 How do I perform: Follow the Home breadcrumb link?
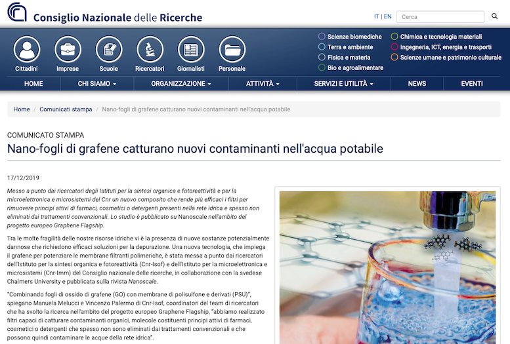(x=22, y=109)
